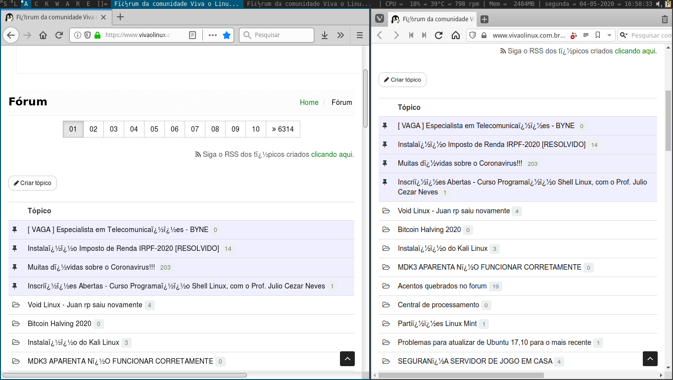Click scroll-to-top button in Firefox page
This screenshot has height=380, width=673.
click(x=347, y=359)
